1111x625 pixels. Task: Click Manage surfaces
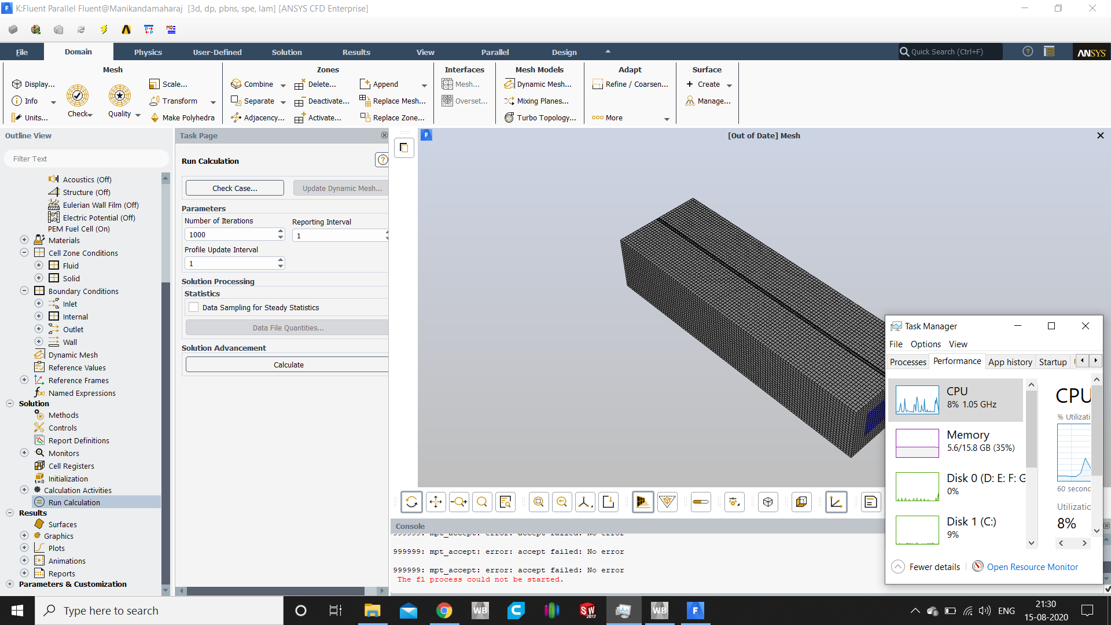point(708,101)
